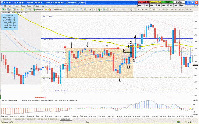Open the Help menu
Screen dimensions: 199x124
43,6
